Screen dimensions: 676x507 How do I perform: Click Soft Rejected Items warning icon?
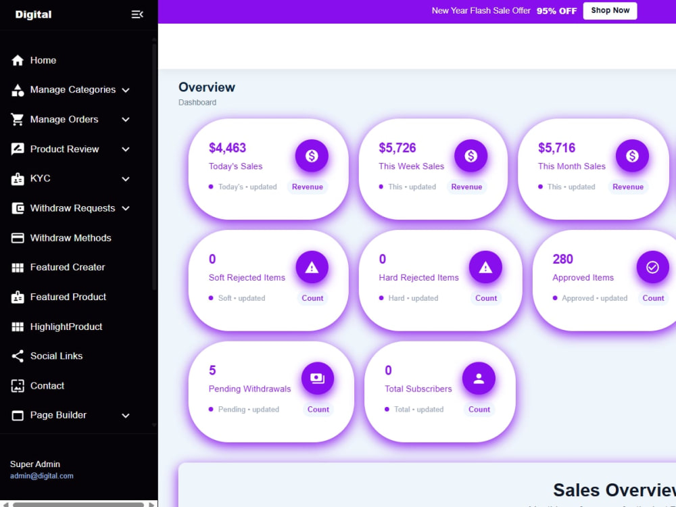click(312, 267)
